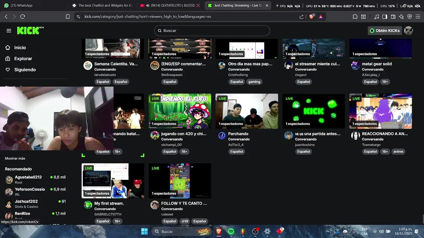
Task: Open the Windows Start menu
Action: click(x=144, y=231)
